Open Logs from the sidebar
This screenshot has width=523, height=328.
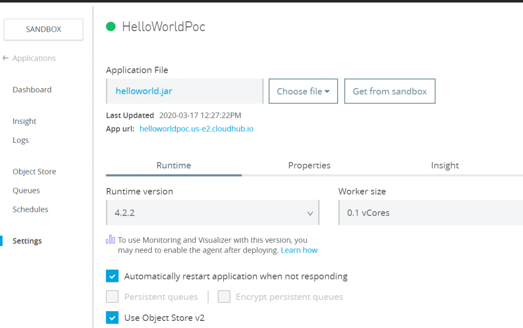click(x=20, y=140)
